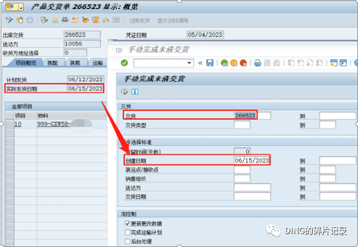The width and height of the screenshot is (358, 247).
Task: Click the Next Page navigation icon
Action: (310, 63)
